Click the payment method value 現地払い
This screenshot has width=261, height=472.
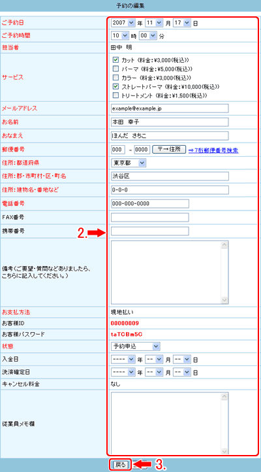pyautogui.click(x=121, y=312)
